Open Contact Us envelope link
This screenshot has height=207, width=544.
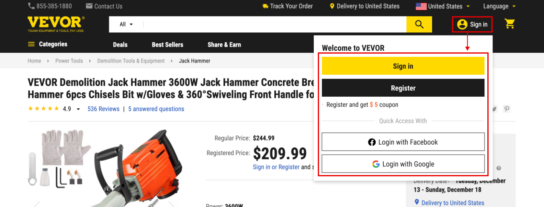[x=104, y=6]
